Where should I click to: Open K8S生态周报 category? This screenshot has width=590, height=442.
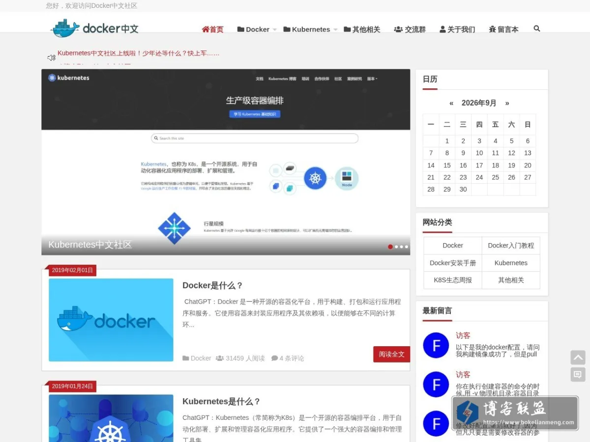453,280
